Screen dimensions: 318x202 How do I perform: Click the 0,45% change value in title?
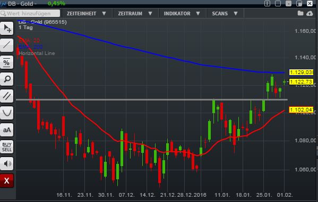[x=57, y=3]
